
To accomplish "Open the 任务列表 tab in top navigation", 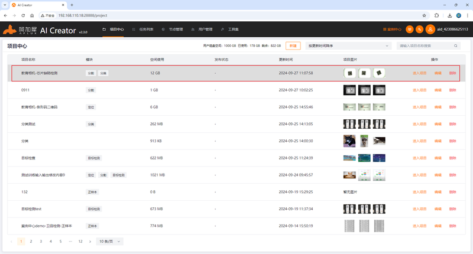I will 143,29.
